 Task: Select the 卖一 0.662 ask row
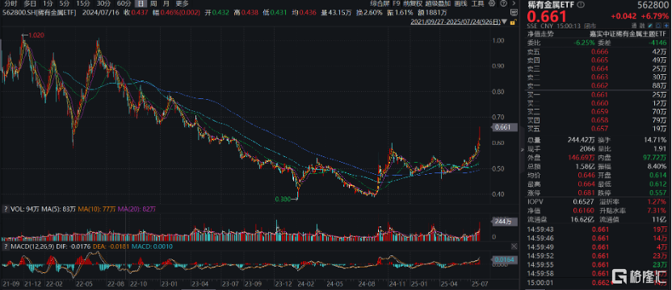(597, 85)
